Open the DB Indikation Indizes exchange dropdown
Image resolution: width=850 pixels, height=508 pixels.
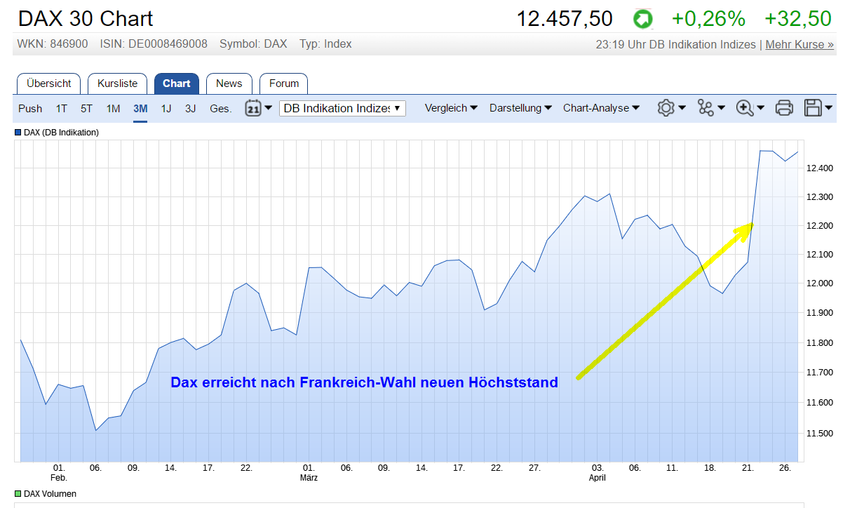coord(342,108)
